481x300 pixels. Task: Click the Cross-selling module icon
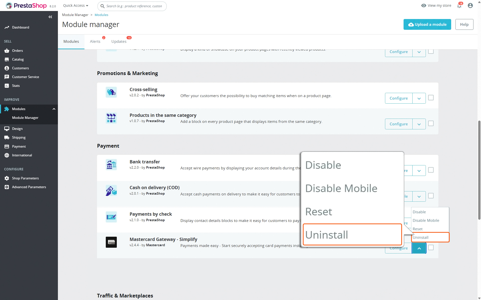tap(111, 92)
